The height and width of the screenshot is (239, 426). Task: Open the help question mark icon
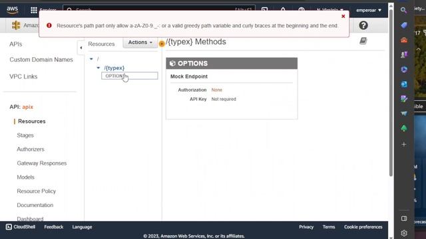point(363,25)
